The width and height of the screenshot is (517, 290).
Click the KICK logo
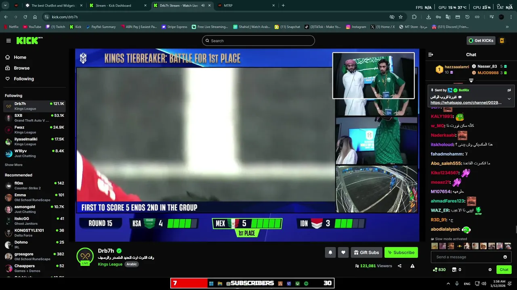point(29,40)
